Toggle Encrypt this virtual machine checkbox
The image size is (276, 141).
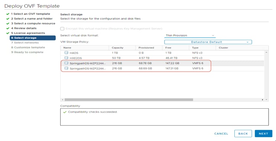pyautogui.click(x=62, y=29)
